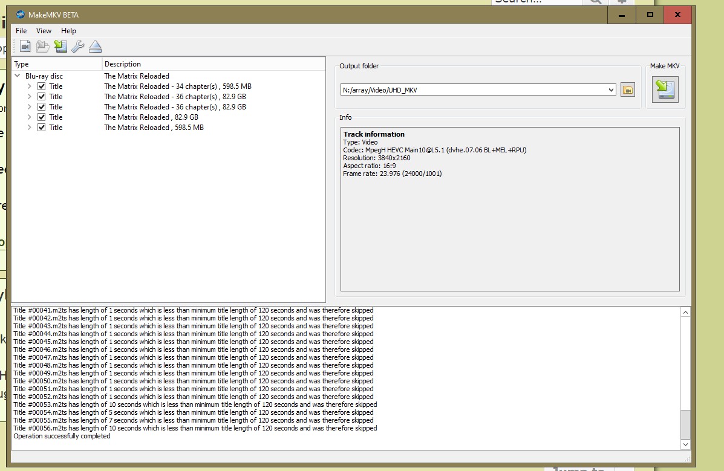Screen dimensions: 724x471
Task: Click the Title #00056.m2ts log line
Action: point(195,428)
